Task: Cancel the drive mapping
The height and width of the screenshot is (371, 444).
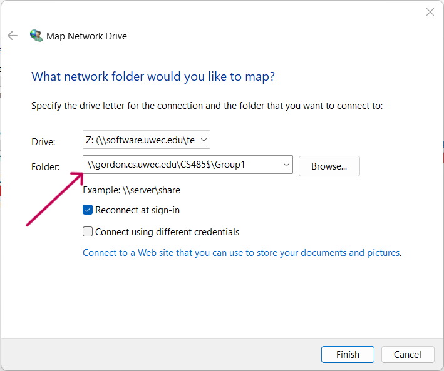Action: click(x=408, y=354)
